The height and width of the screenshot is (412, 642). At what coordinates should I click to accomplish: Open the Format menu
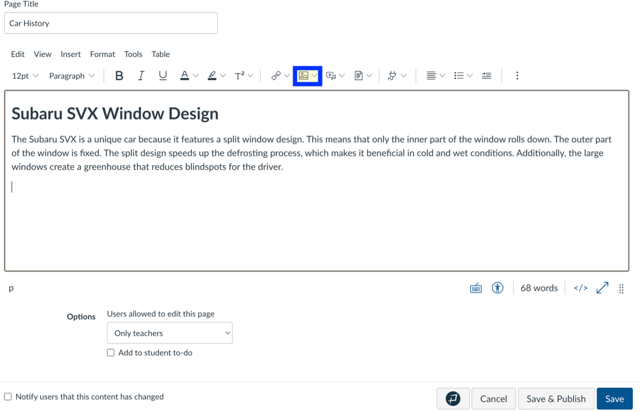[103, 54]
